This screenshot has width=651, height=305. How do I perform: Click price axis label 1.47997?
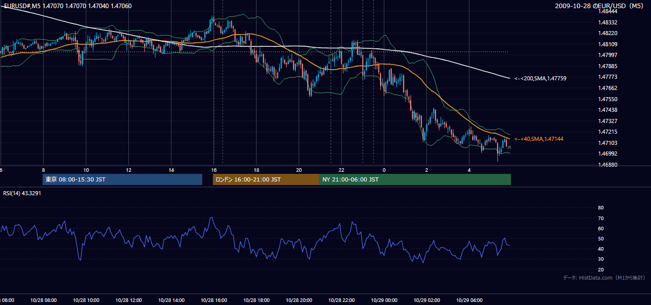pos(608,55)
